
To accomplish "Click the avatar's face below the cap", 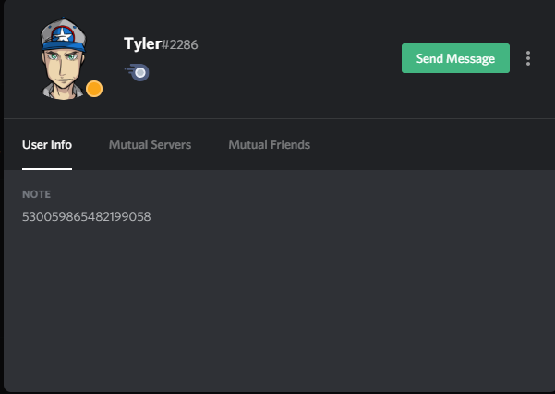I will tap(63, 69).
